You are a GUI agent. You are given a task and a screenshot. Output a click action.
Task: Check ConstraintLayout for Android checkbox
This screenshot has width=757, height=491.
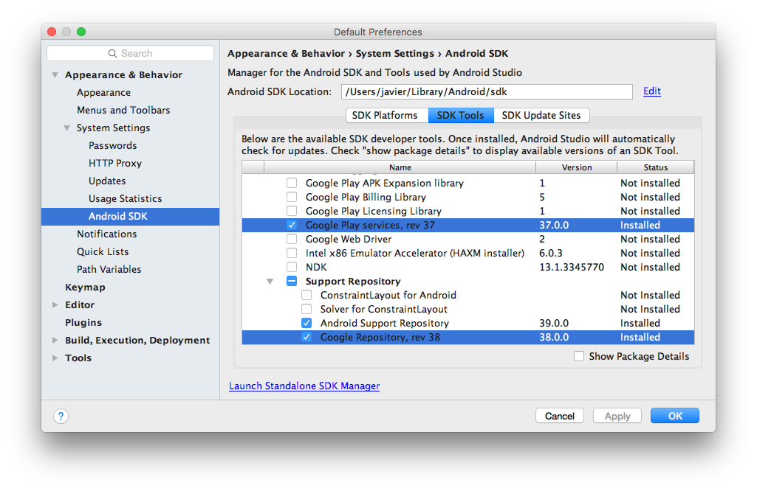tap(306, 296)
